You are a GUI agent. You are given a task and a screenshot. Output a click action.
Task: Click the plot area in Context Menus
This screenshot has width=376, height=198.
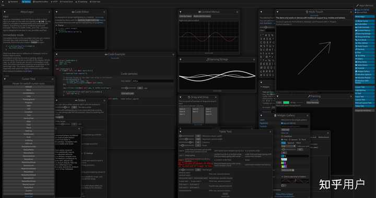click(209, 37)
